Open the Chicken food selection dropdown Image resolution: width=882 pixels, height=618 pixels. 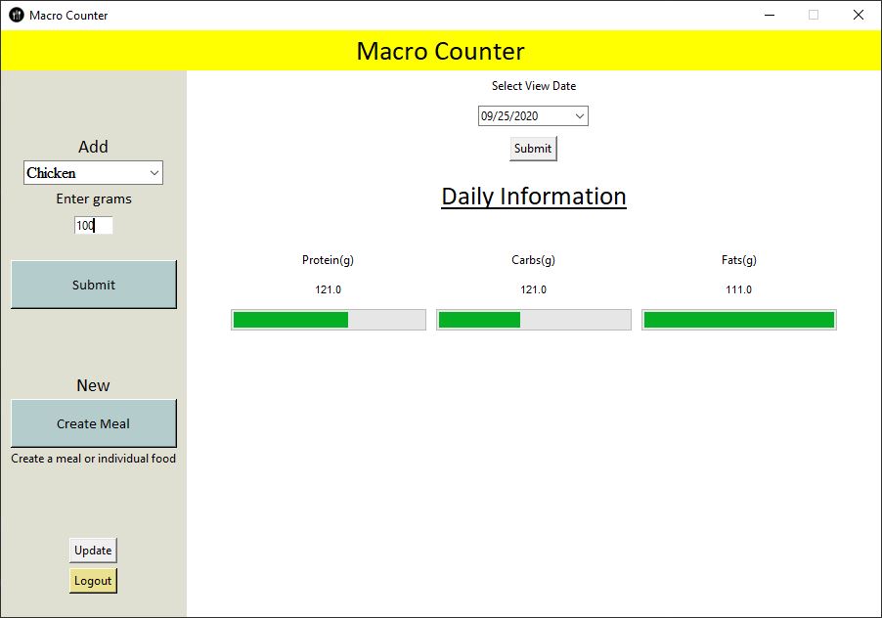93,173
